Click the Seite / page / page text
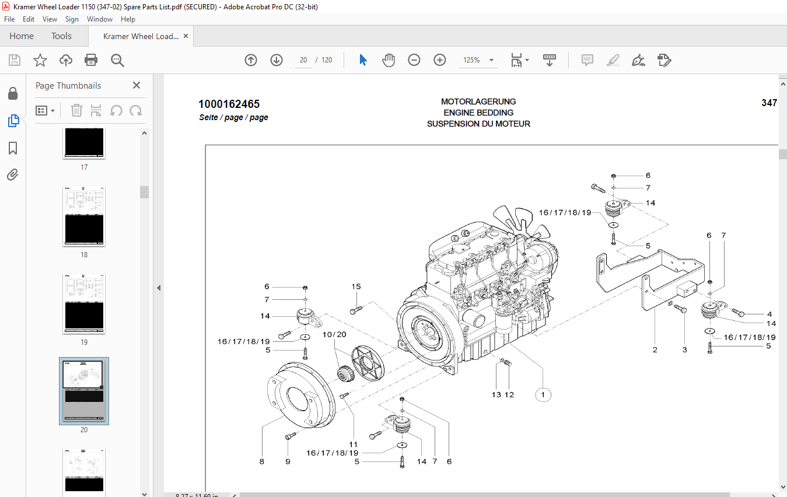Viewport: 787px width, 497px height. point(233,117)
